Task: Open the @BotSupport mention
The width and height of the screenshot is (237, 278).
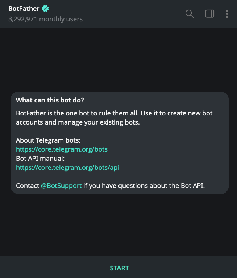Action: tap(61, 186)
